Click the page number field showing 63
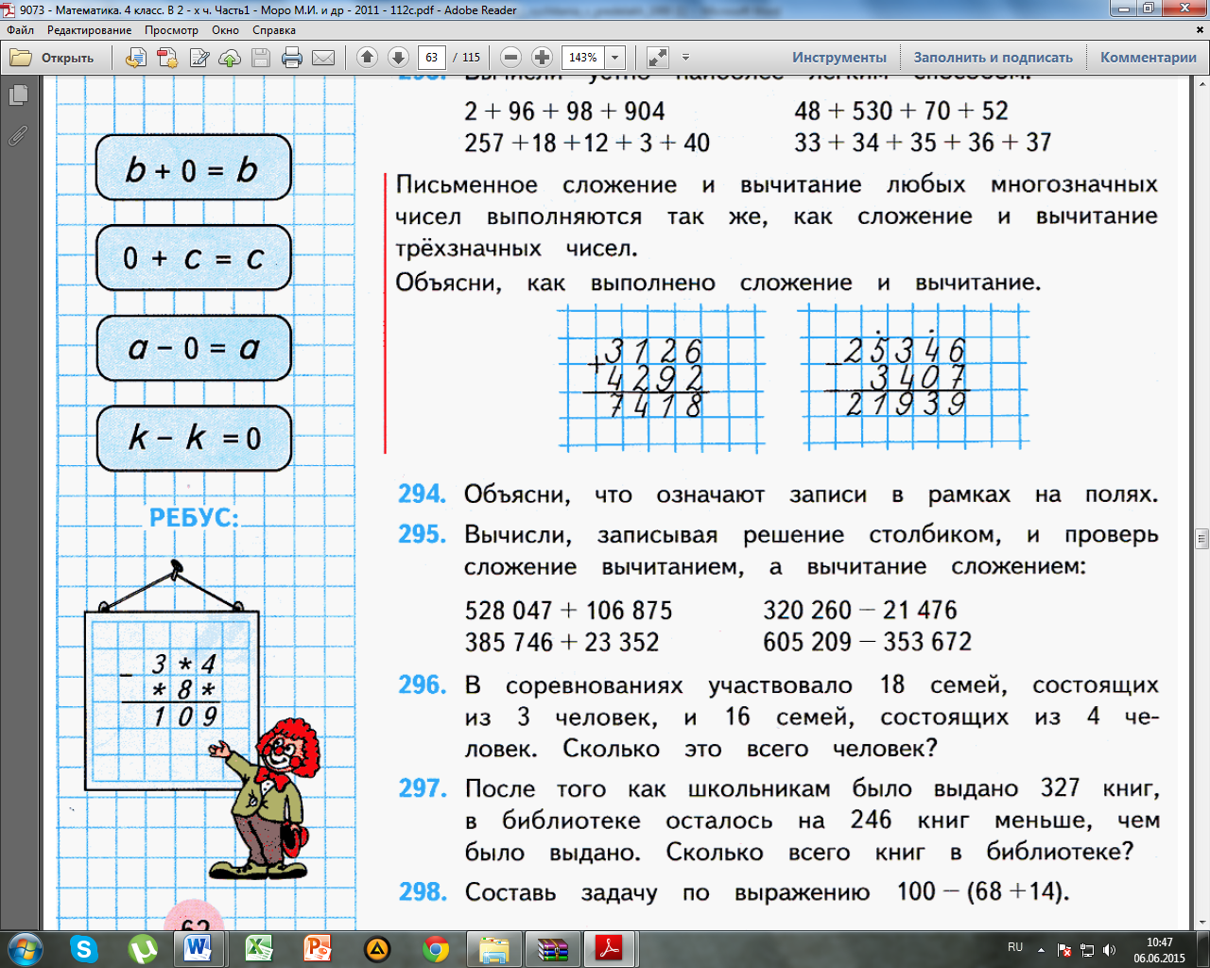This screenshot has height=968, width=1210. point(432,58)
